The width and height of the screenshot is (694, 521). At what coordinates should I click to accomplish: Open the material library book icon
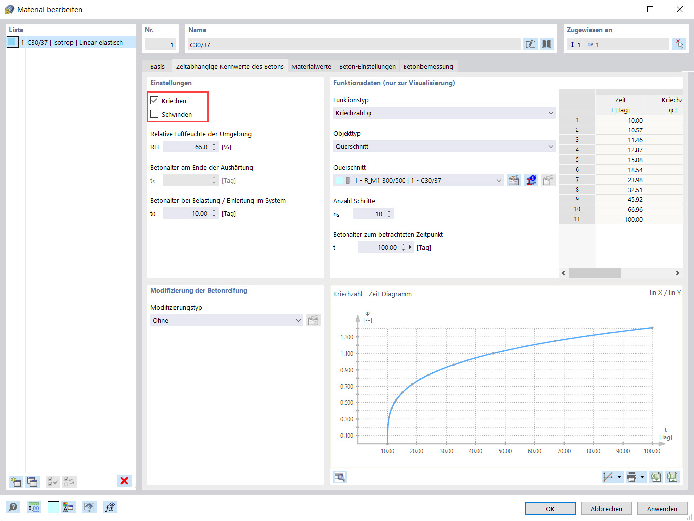(x=546, y=44)
